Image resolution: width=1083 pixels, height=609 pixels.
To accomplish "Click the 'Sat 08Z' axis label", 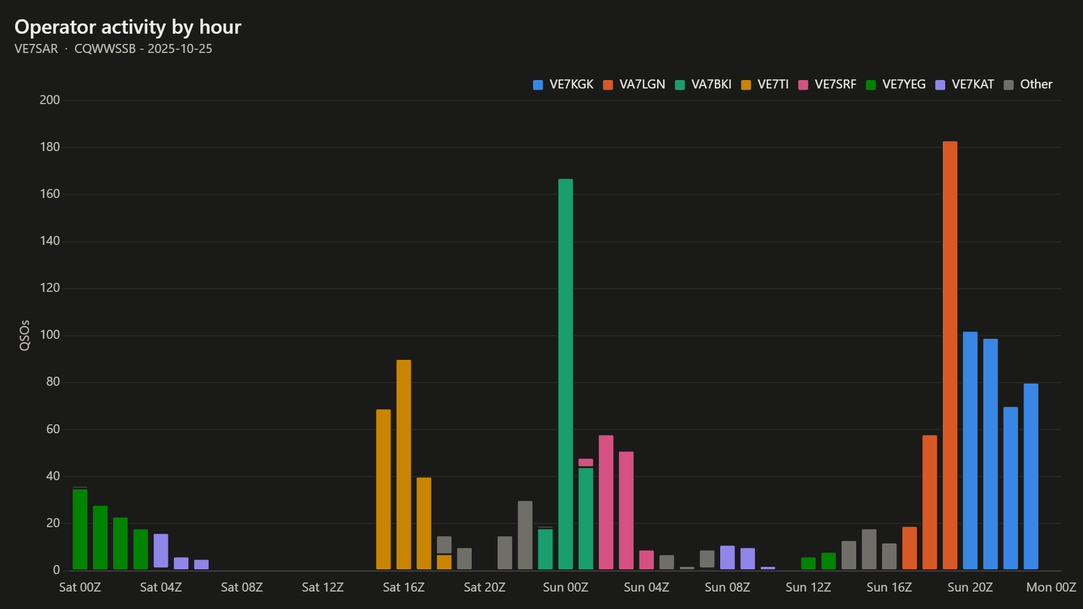I will (x=242, y=587).
